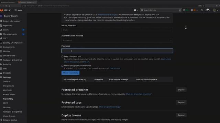Open the Authentication method dropdown
220x123 pixels.
pyautogui.click(x=117, y=40)
